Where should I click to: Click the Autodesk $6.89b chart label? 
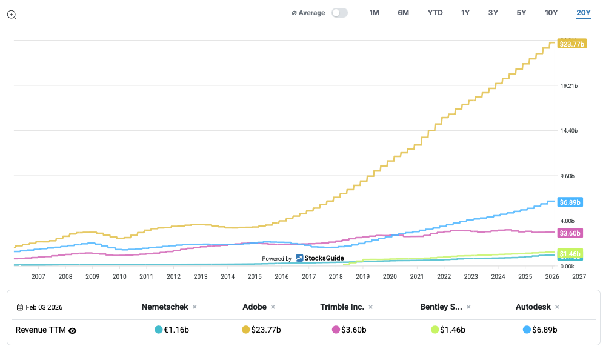(570, 202)
